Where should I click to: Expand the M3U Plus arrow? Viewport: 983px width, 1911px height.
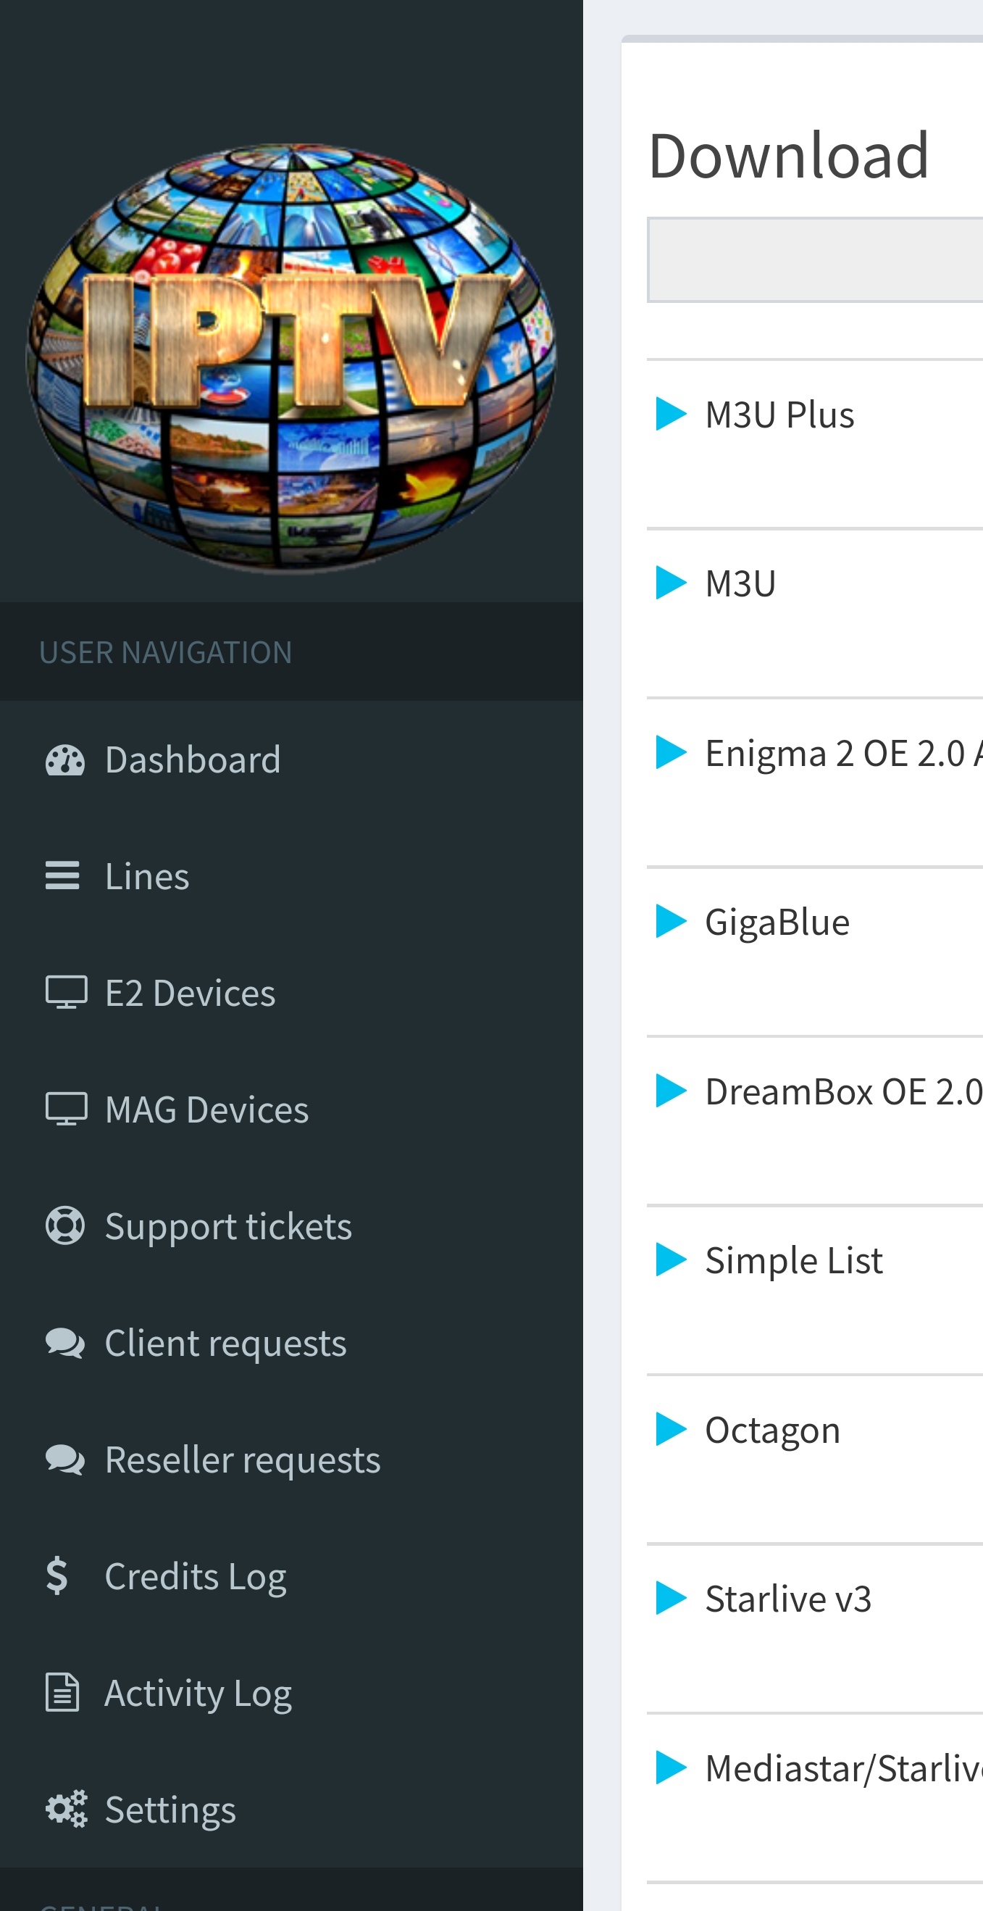672,414
